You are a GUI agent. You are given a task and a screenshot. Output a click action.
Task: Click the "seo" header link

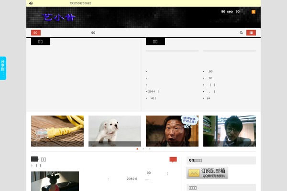(230, 11)
